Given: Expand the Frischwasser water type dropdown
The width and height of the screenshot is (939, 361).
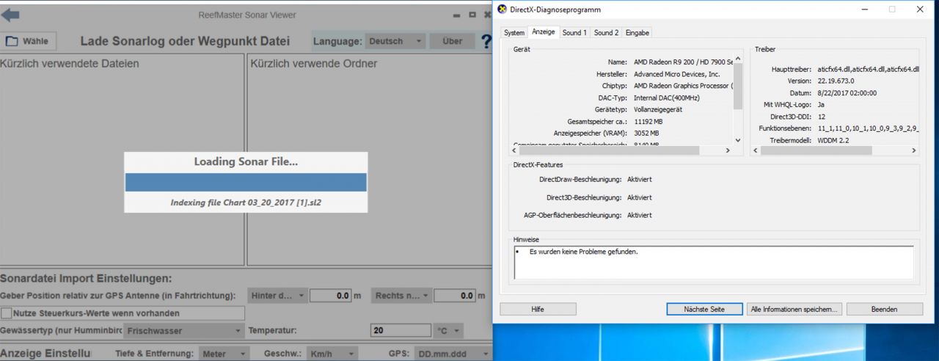Looking at the screenshot, I should [x=178, y=332].
